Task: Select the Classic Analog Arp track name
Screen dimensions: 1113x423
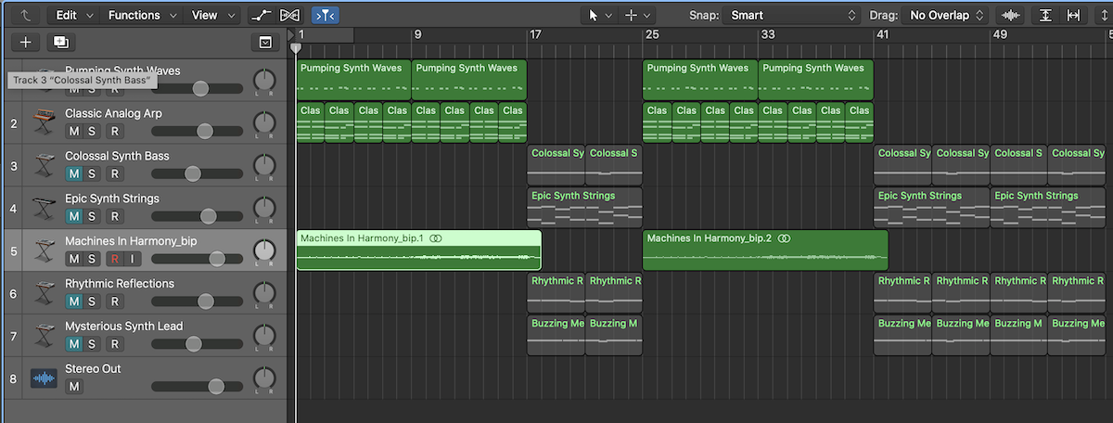Action: point(115,113)
